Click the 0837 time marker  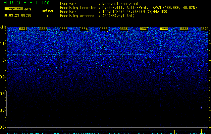tap(144, 29)
